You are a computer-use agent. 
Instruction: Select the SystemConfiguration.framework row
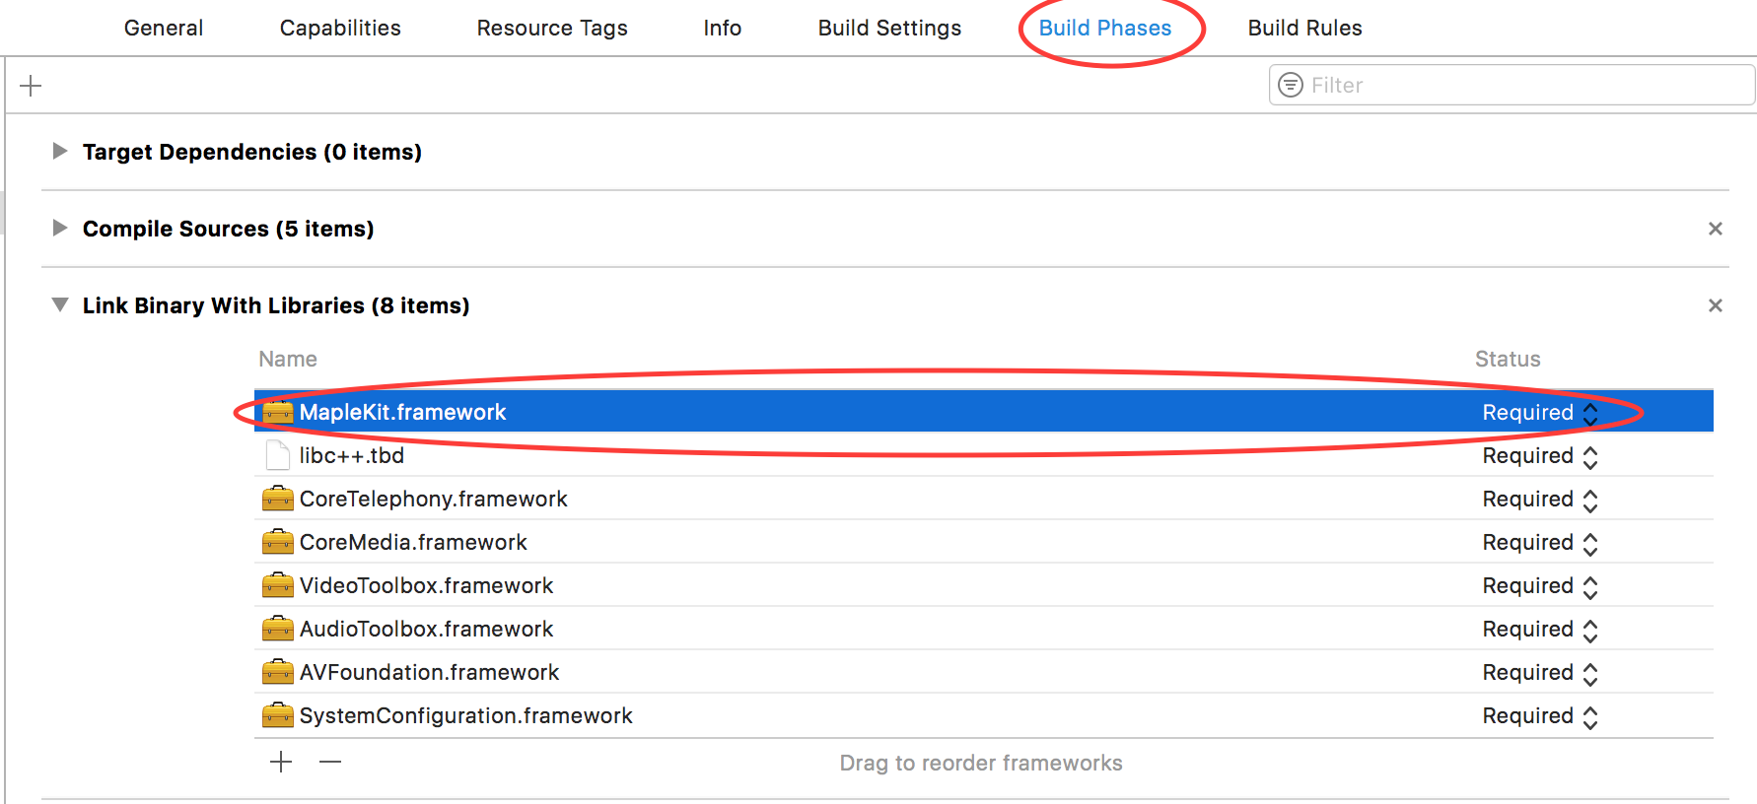pyautogui.click(x=984, y=715)
